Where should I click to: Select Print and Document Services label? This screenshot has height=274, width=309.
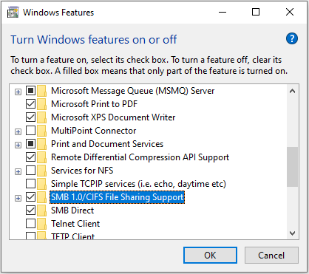pyautogui.click(x=107, y=144)
